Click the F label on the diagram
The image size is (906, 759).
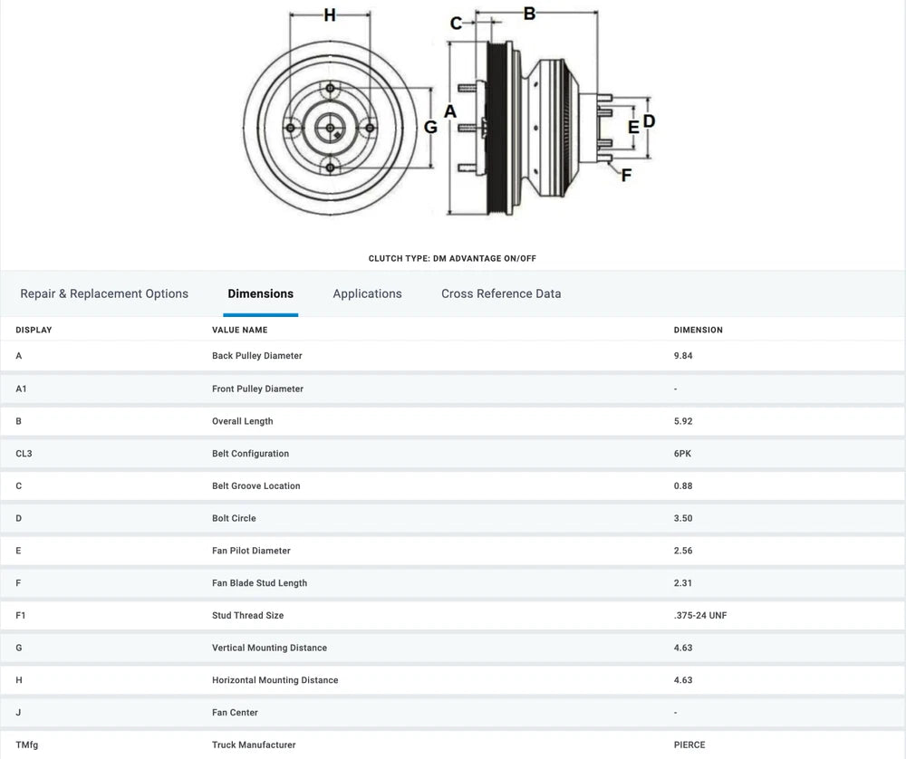pyautogui.click(x=626, y=175)
